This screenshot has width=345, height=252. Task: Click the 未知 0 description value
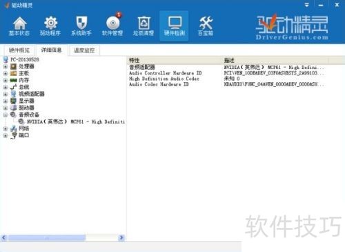(x=232, y=79)
